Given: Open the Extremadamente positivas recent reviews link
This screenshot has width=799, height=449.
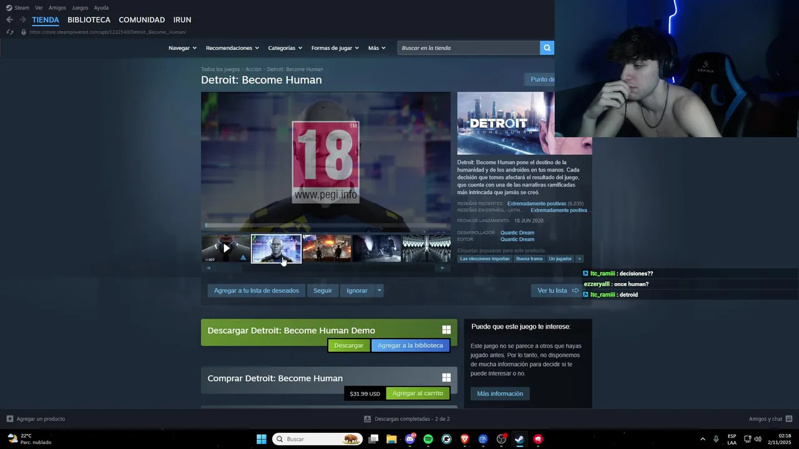Looking at the screenshot, I should point(537,204).
